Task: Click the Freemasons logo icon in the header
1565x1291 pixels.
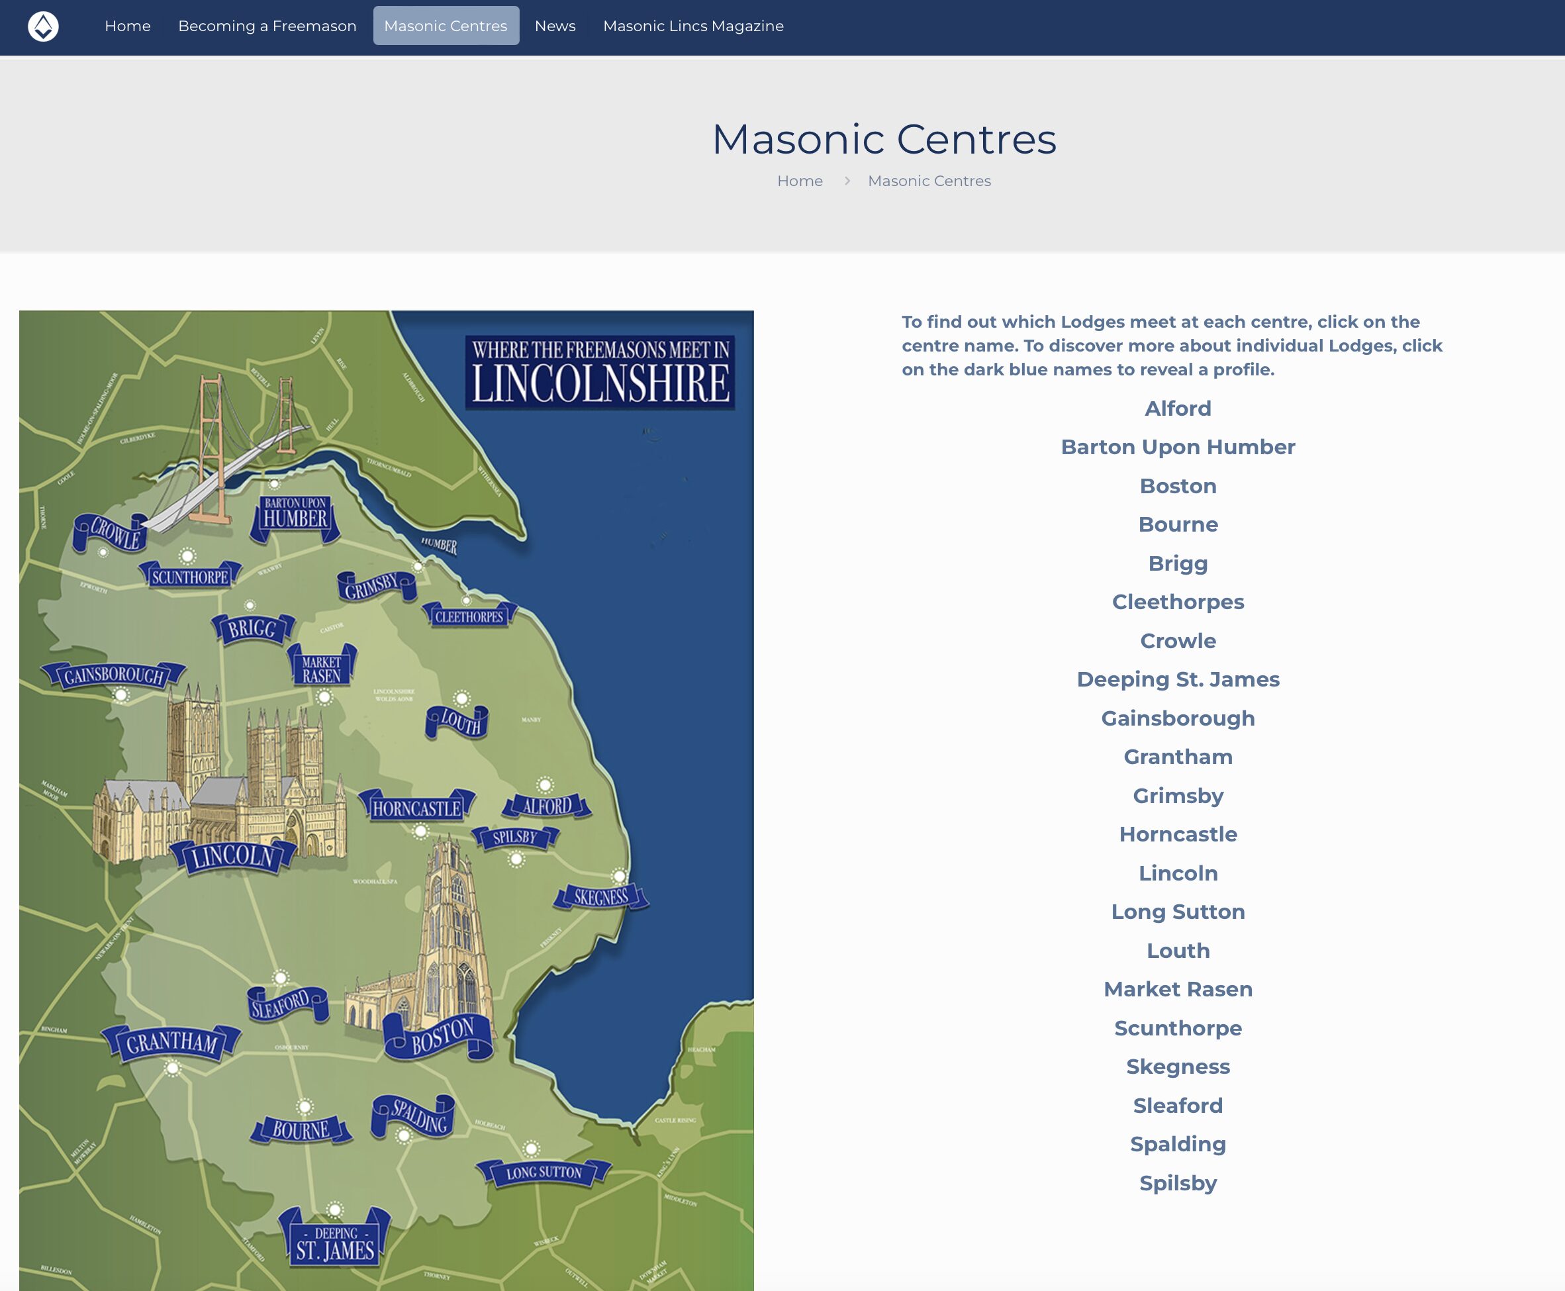Action: [x=43, y=26]
